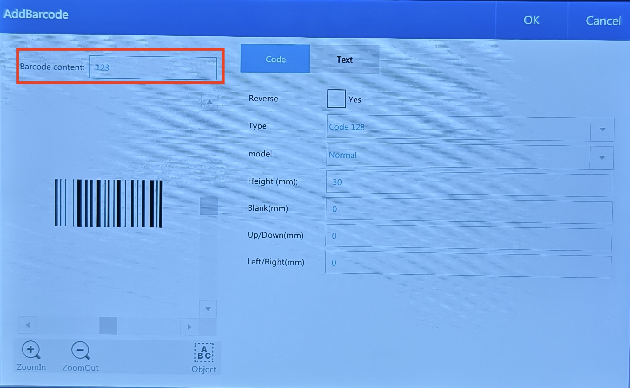Tick the Reverse Yes checkbox
The height and width of the screenshot is (388, 630).
(x=336, y=99)
